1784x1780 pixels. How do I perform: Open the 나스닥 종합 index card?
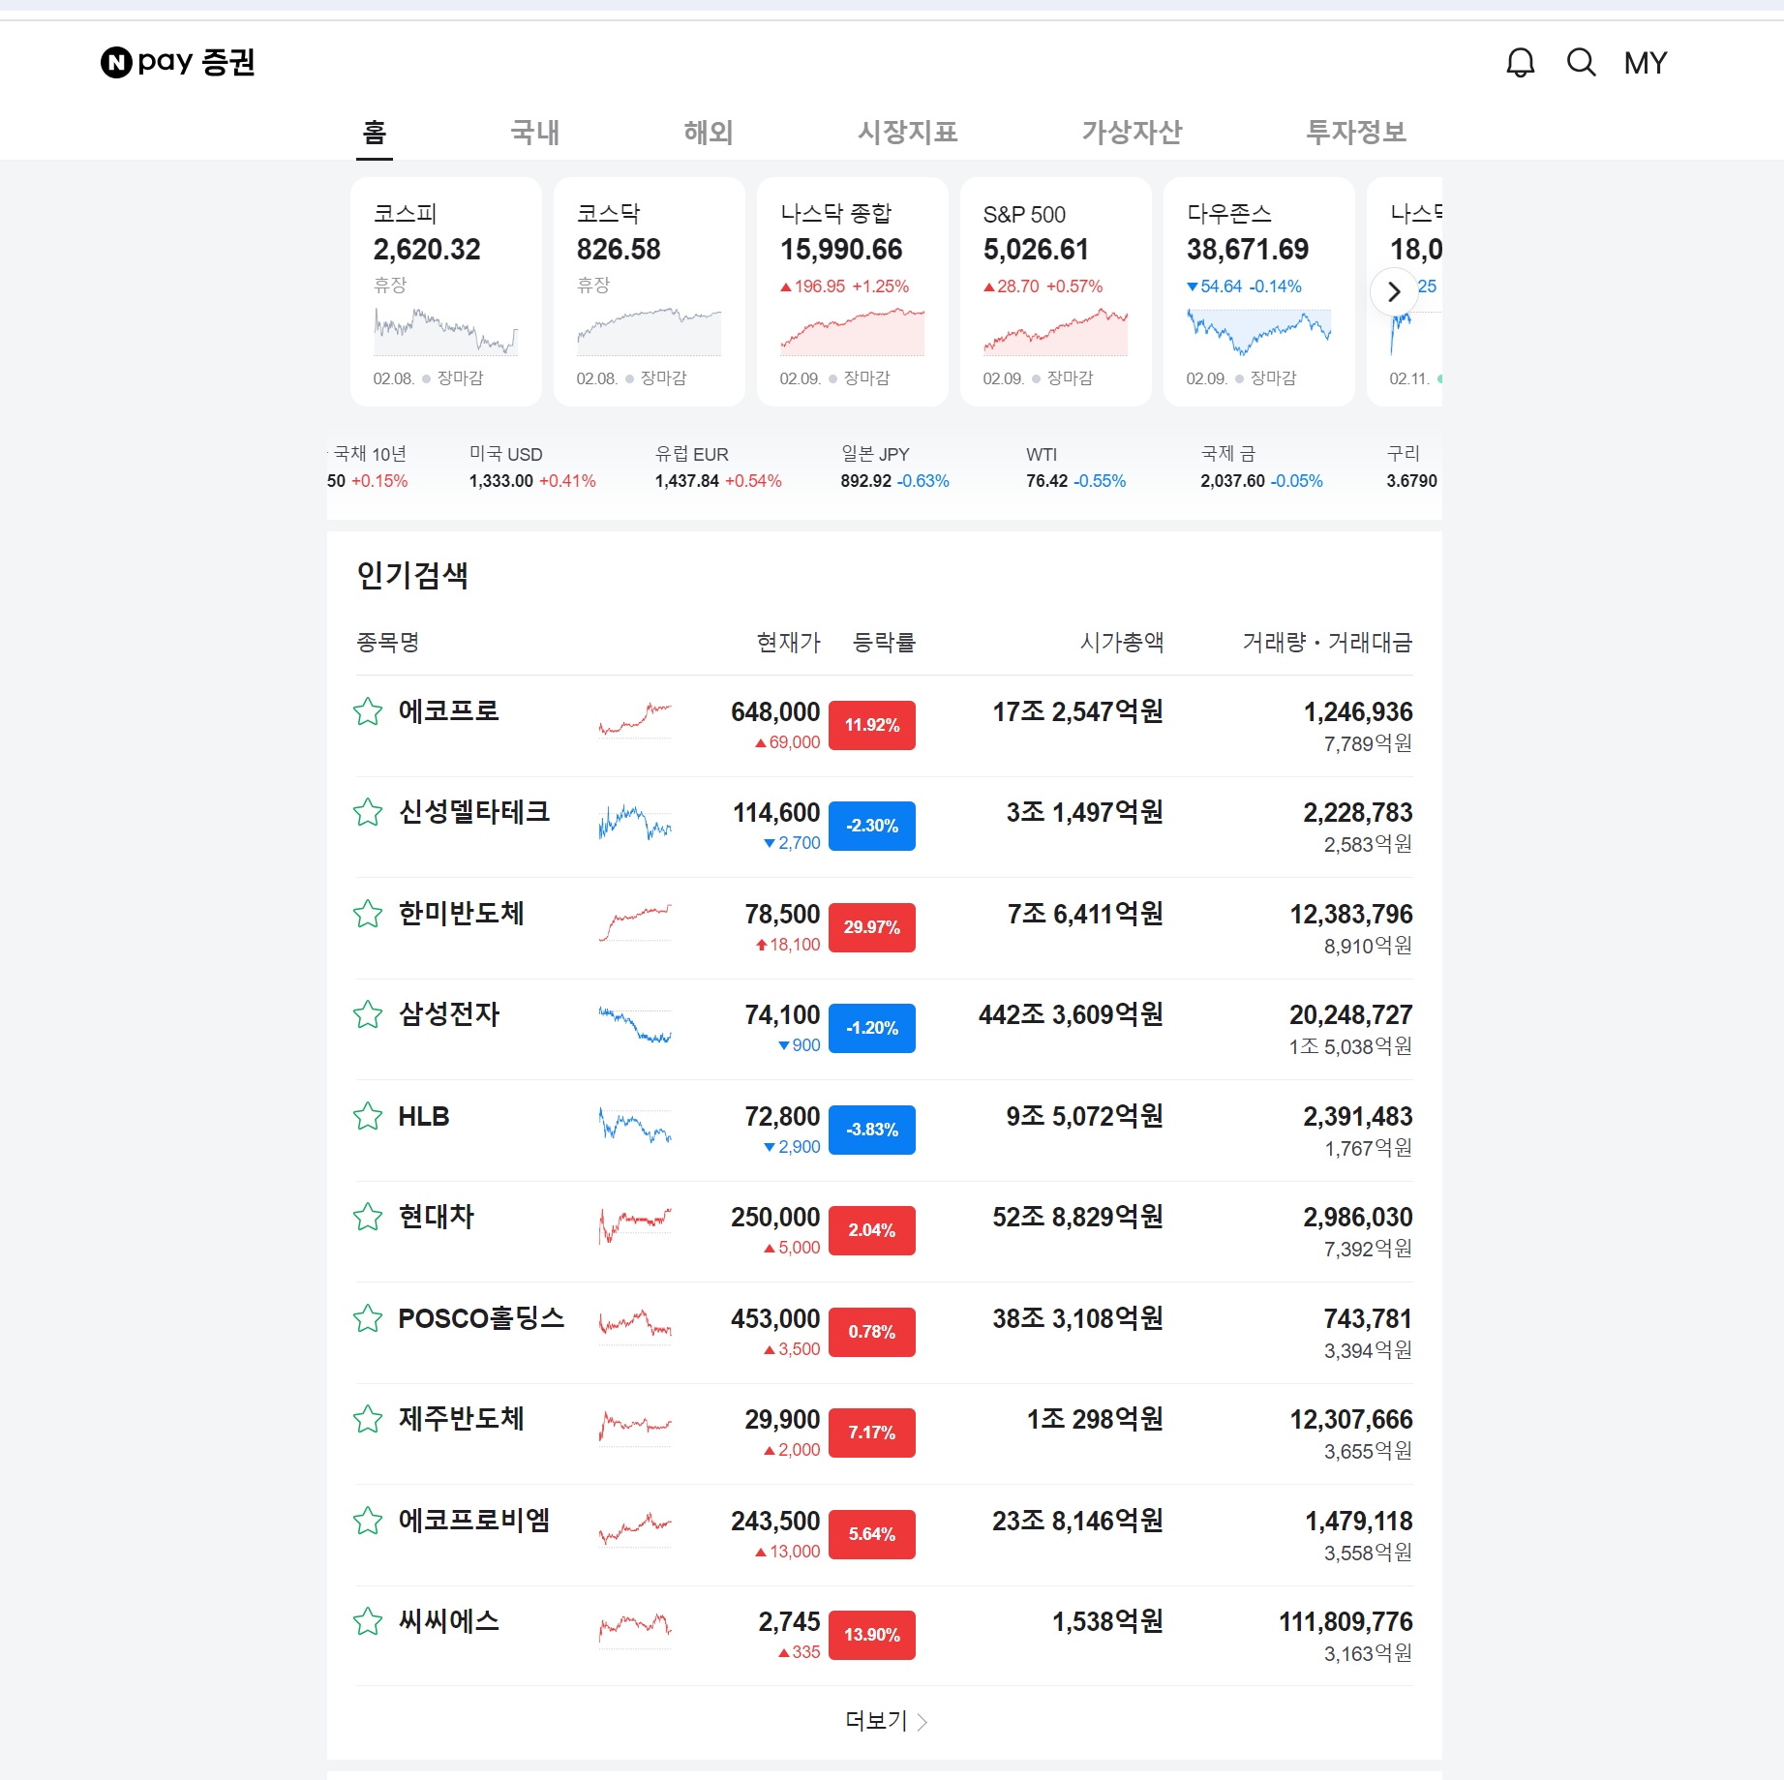853,291
